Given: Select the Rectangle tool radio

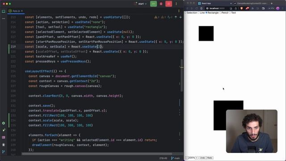Looking at the screenshot, I should [206, 13].
